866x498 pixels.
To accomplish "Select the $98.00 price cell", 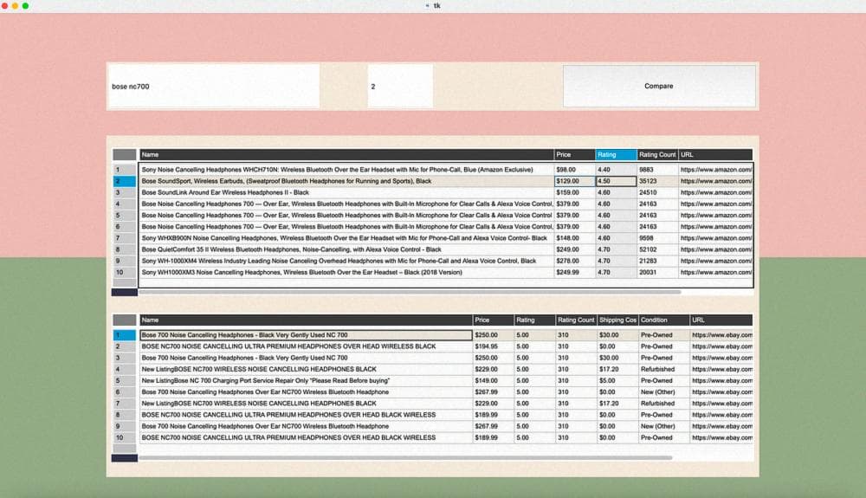I will click(x=574, y=170).
